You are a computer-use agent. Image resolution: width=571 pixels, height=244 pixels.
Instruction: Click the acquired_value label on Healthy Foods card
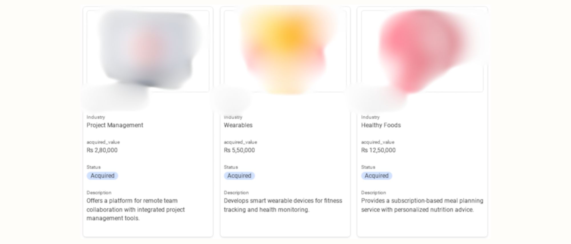coord(378,142)
